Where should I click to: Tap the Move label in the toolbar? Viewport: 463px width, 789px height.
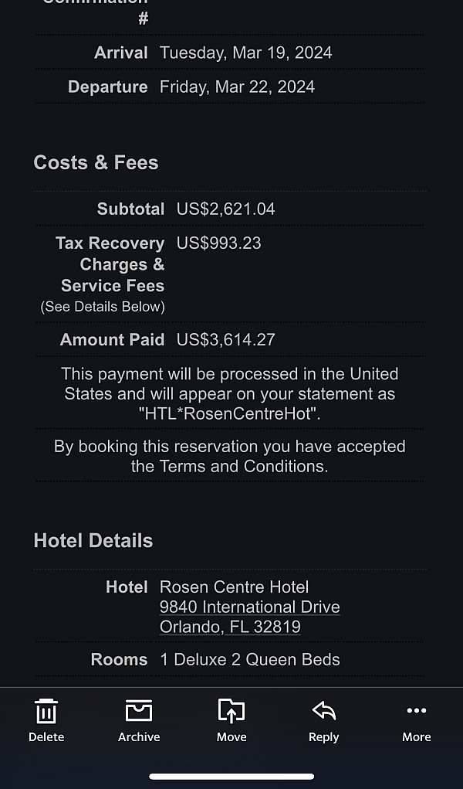tap(231, 737)
